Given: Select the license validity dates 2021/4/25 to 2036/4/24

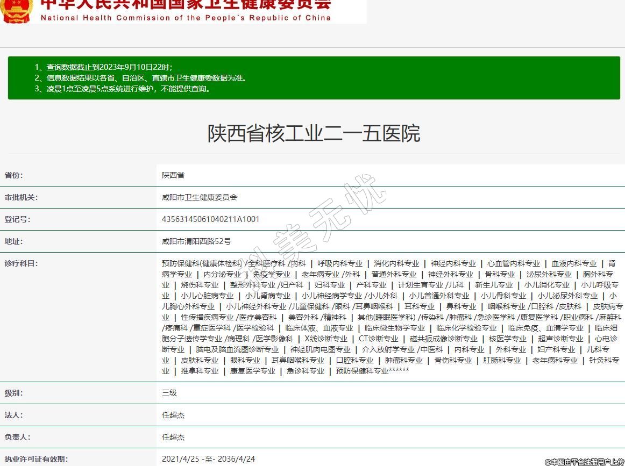Looking at the screenshot, I should point(208,459).
